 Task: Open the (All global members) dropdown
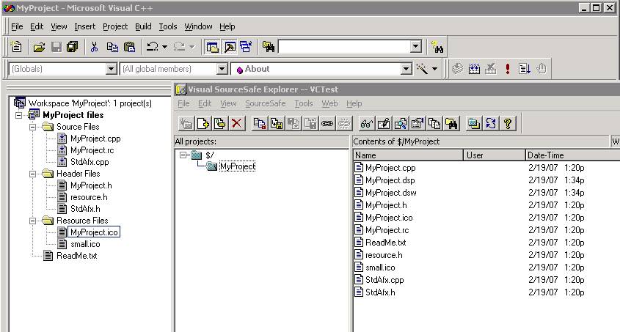pos(222,69)
